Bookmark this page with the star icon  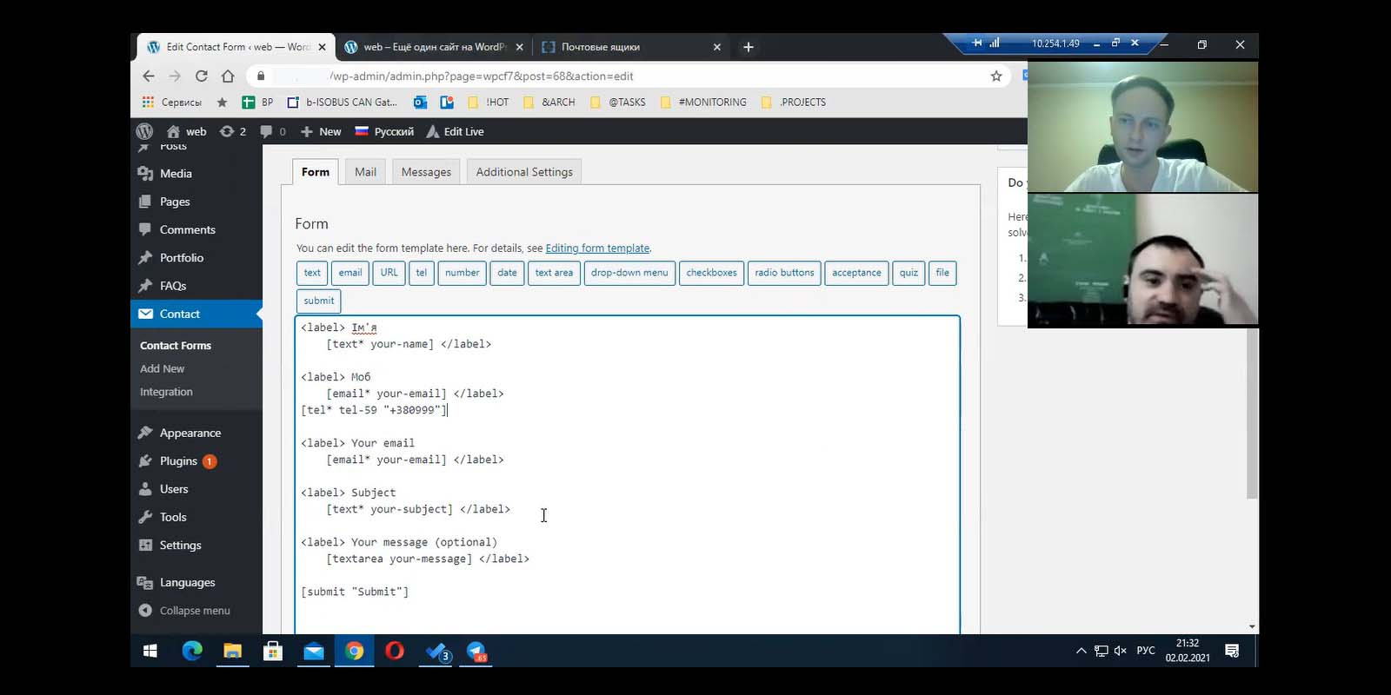pos(996,76)
